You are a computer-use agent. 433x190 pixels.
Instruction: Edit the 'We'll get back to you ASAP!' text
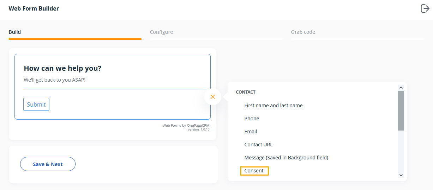pos(55,80)
